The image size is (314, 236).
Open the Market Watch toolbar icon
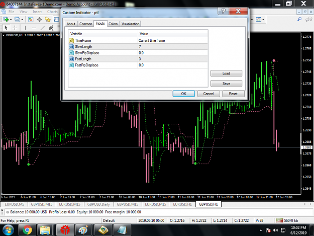pyautogui.click(x=31, y=20)
